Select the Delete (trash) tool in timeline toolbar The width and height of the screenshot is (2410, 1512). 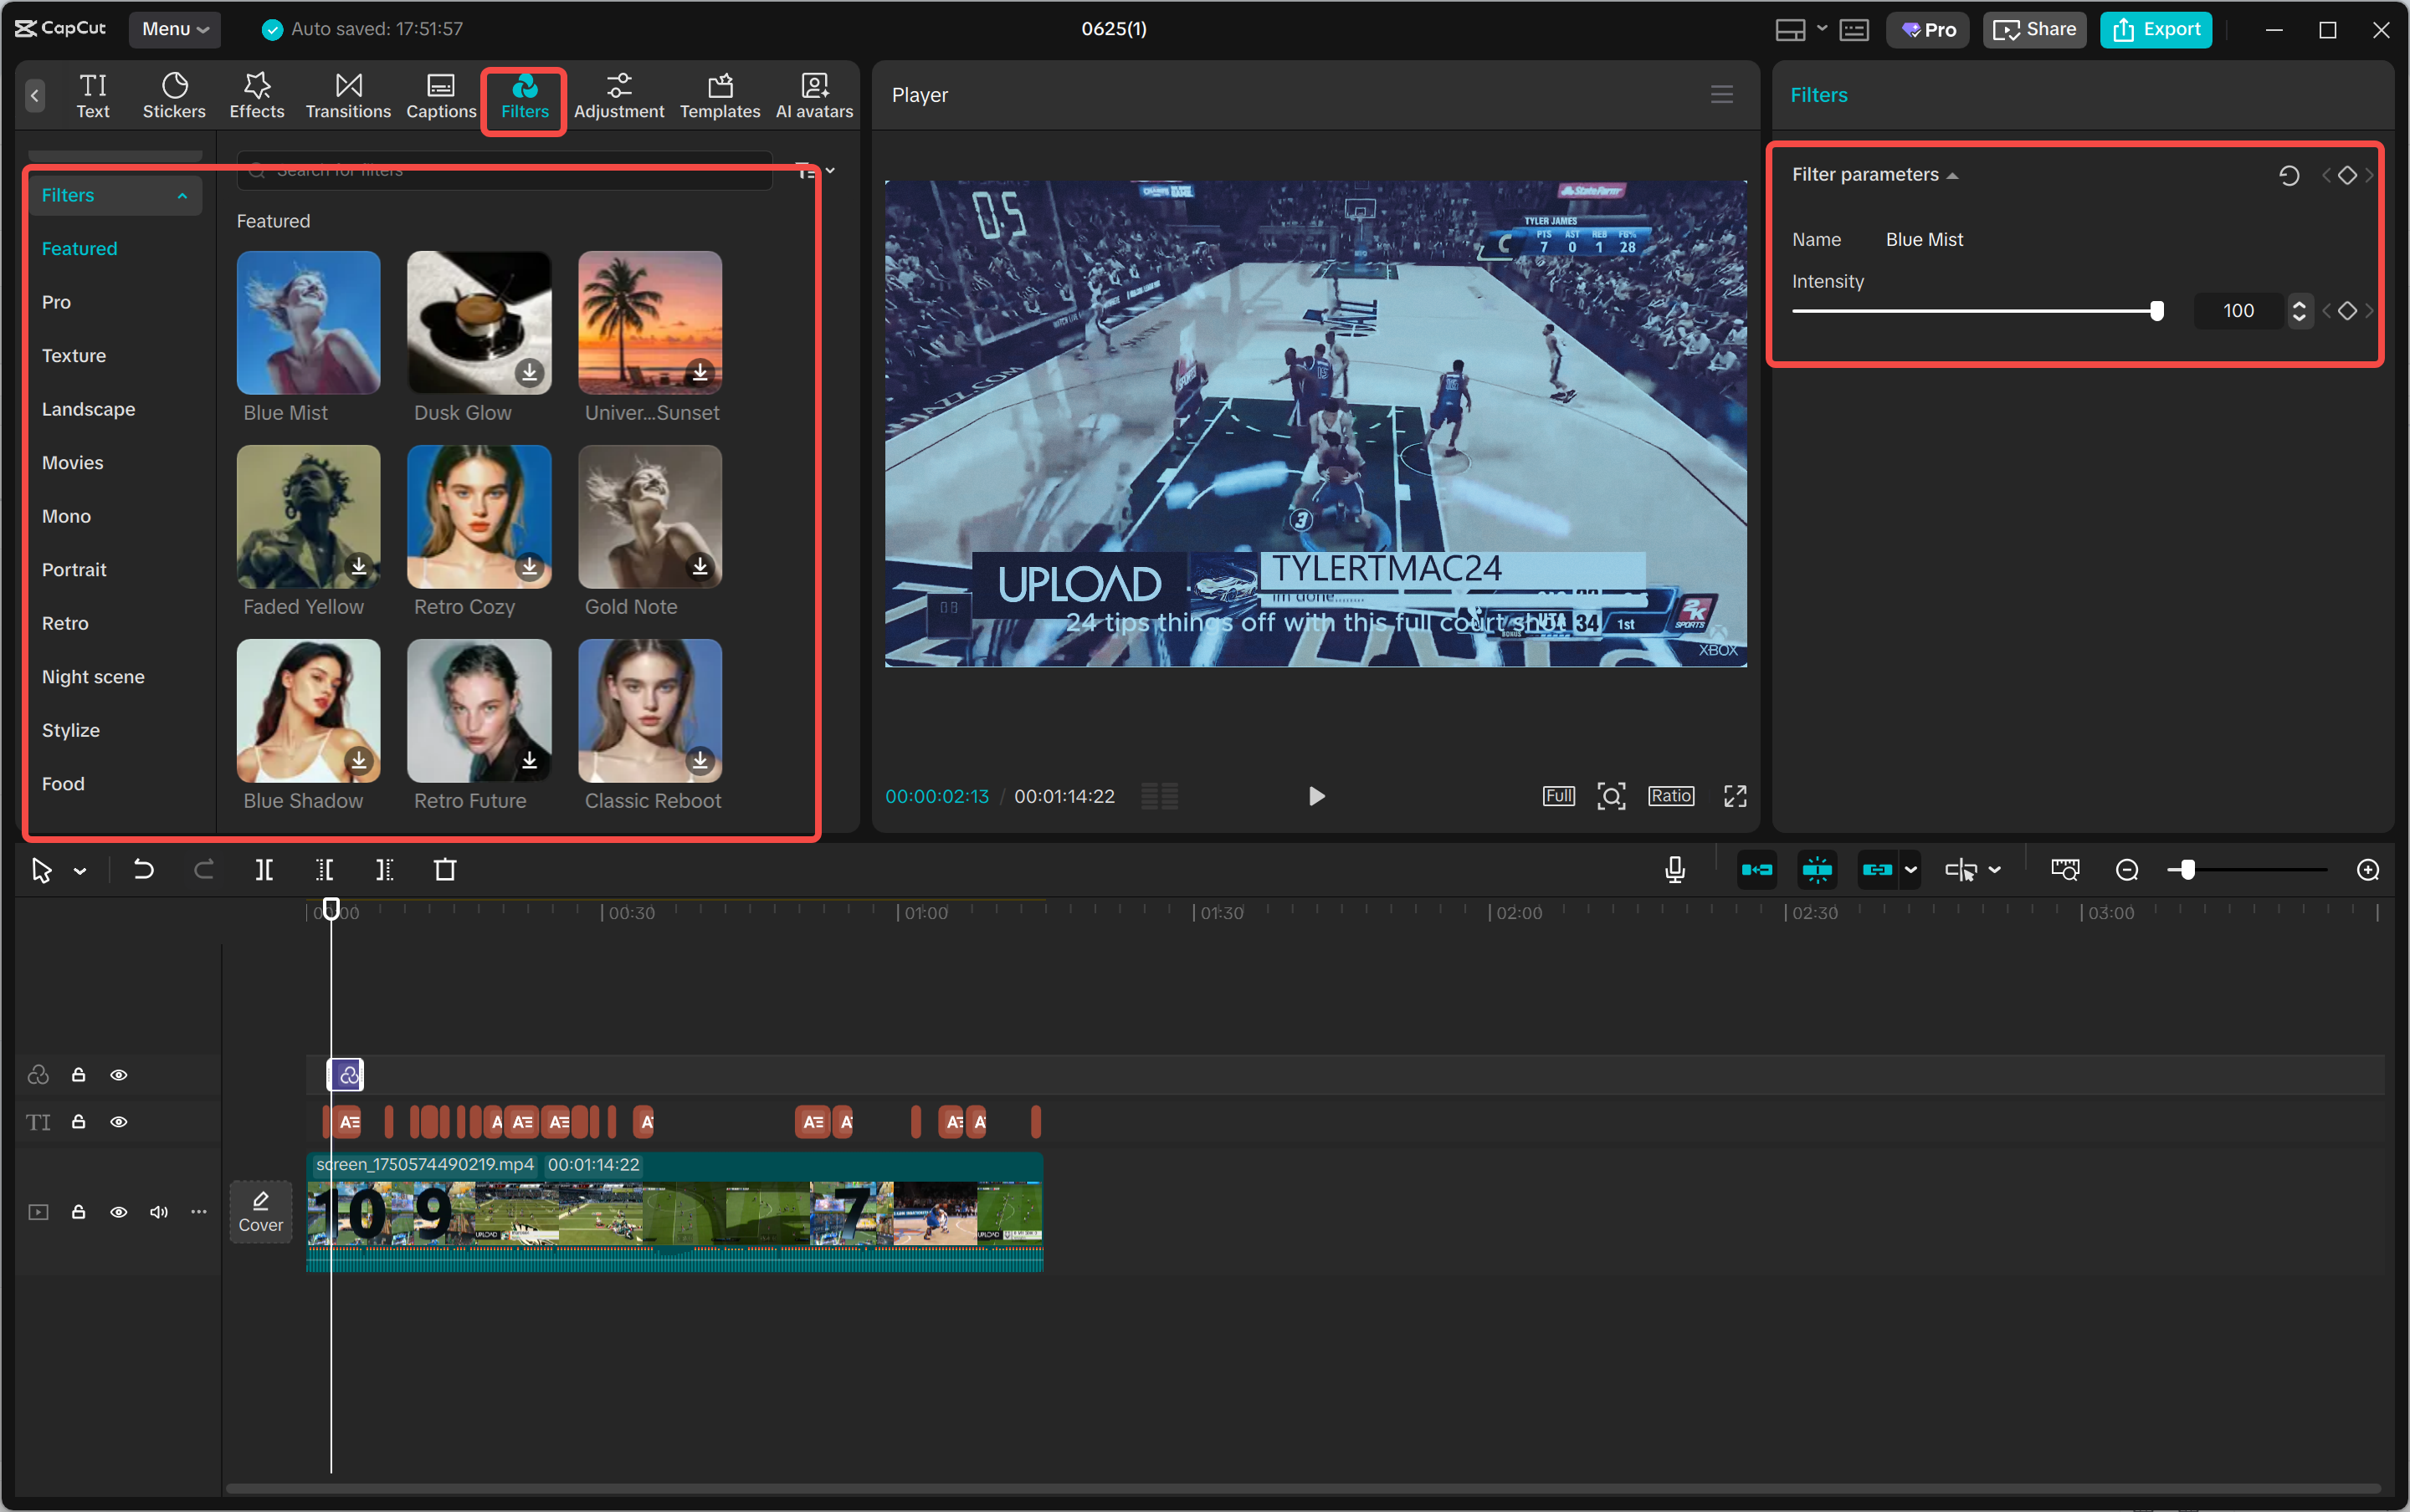445,869
